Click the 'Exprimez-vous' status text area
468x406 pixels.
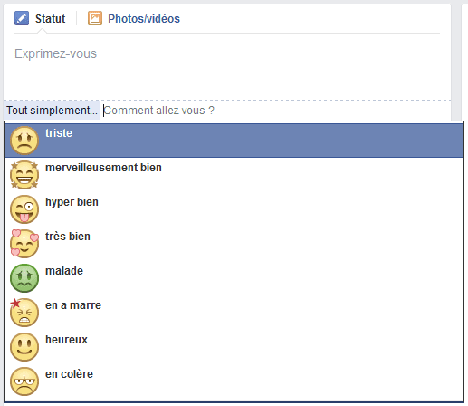[227, 68]
